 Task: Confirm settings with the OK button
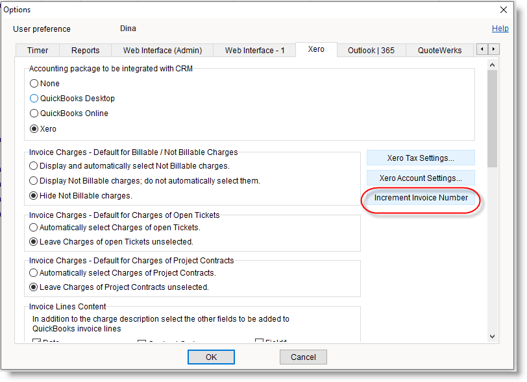tap(211, 357)
